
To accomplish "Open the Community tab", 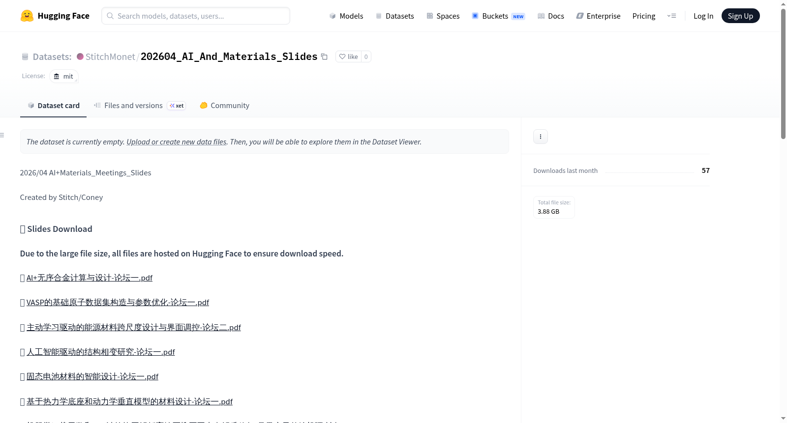I will pyautogui.click(x=224, y=105).
